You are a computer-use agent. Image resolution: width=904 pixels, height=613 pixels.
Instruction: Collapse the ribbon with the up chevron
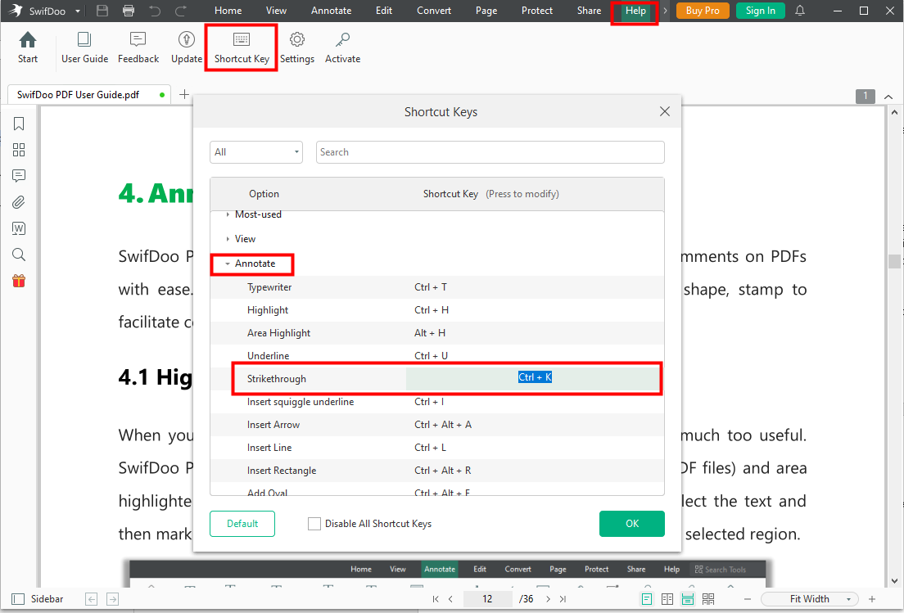coord(888,97)
